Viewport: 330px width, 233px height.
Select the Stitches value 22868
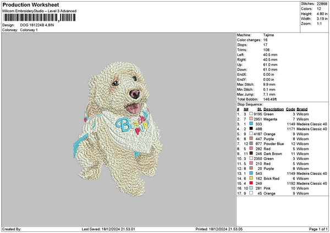point(322,4)
